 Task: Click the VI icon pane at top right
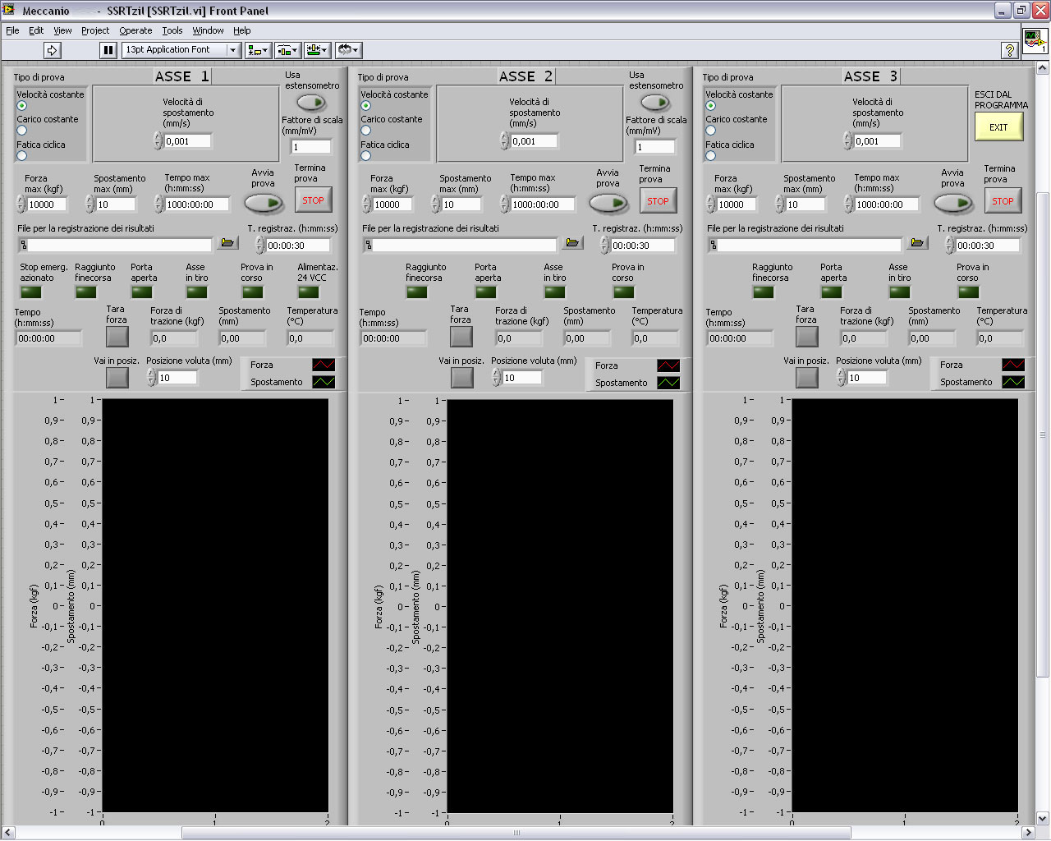(x=1035, y=41)
